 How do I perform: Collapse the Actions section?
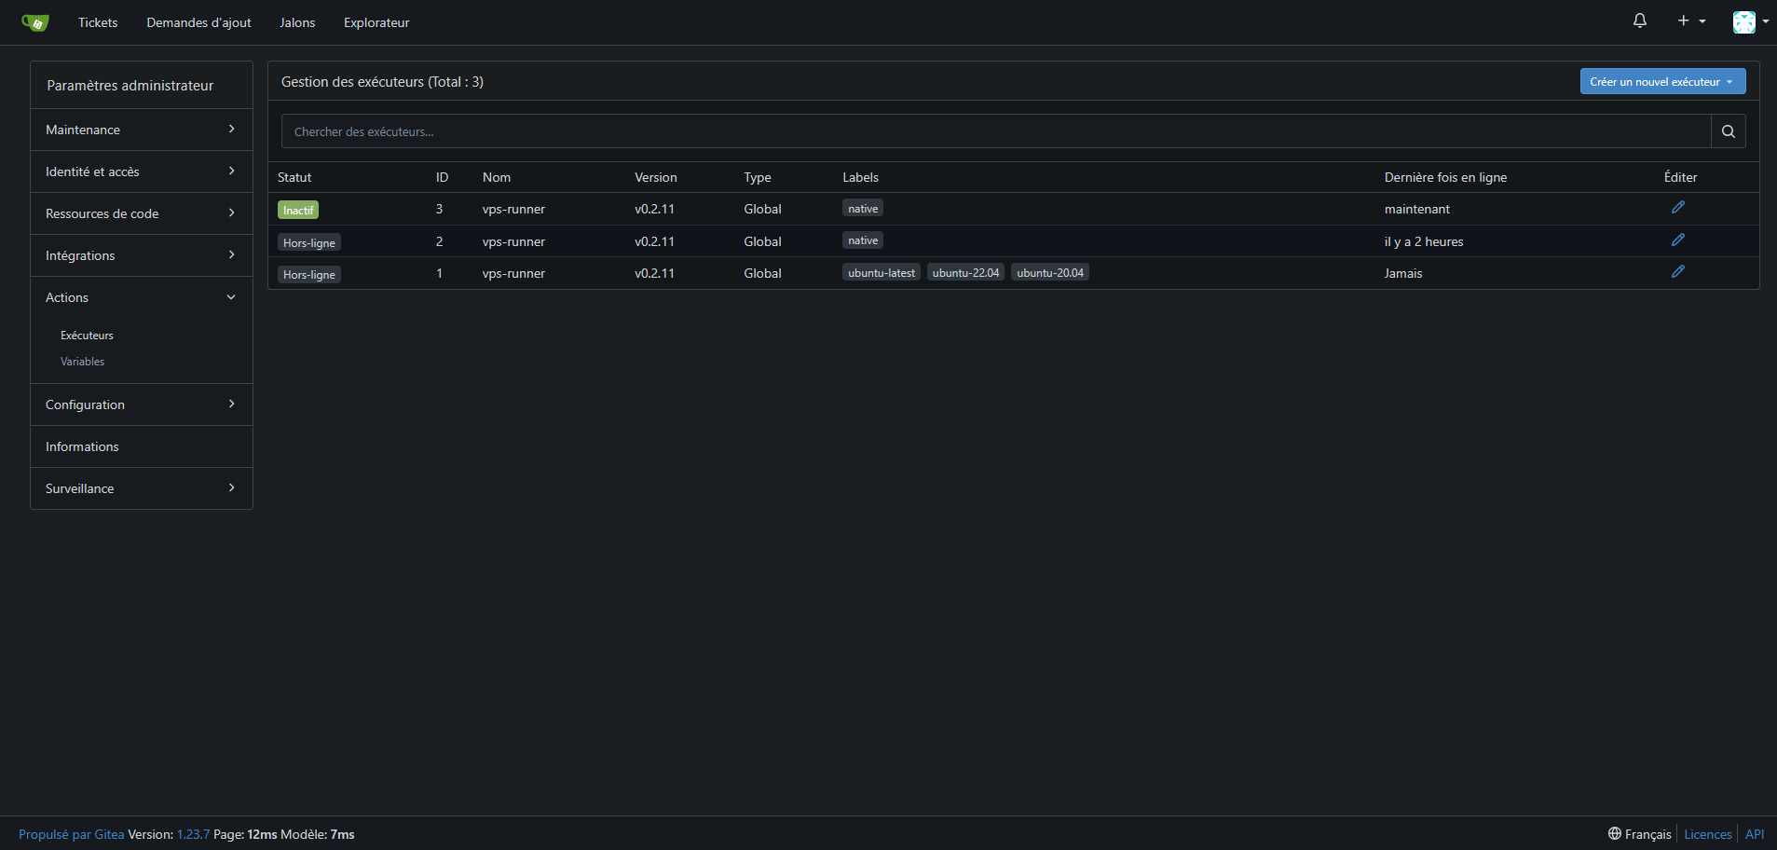tap(141, 297)
